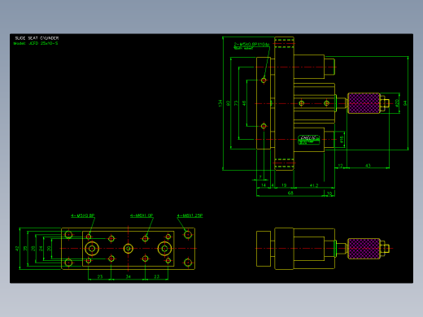
Task: Select the 94 dimension at far right
Action: click(x=405, y=103)
